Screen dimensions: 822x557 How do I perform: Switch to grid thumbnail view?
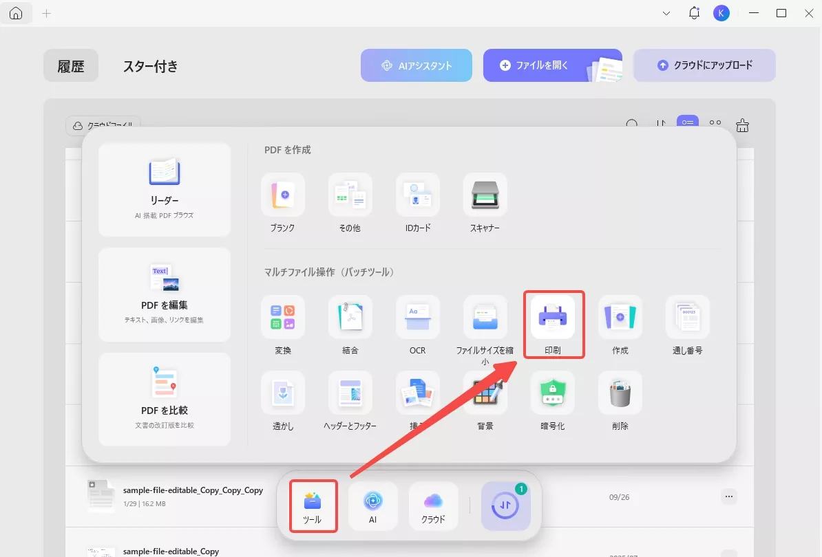click(715, 122)
